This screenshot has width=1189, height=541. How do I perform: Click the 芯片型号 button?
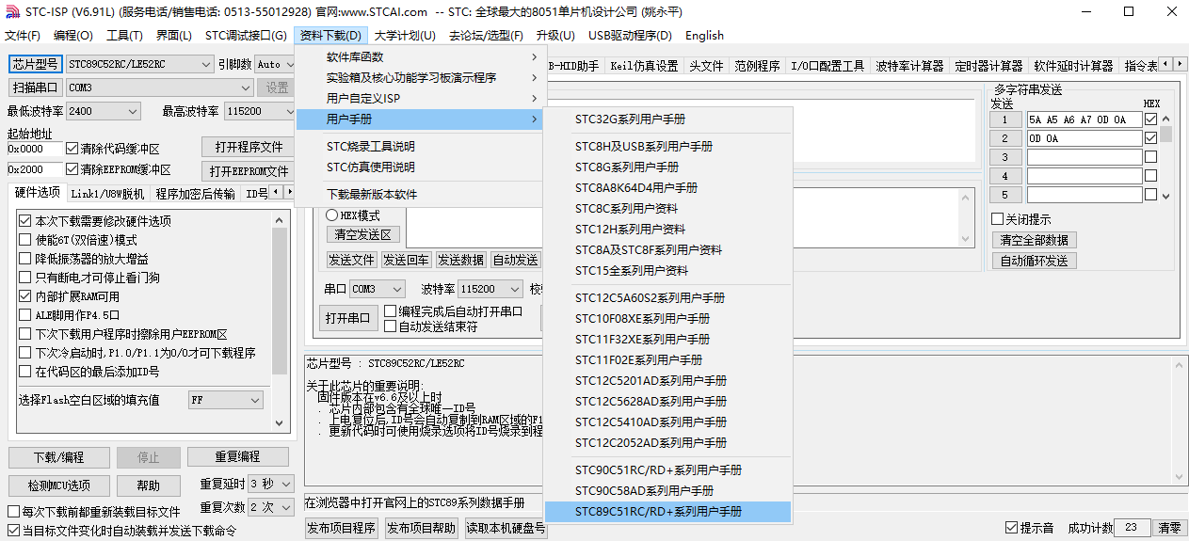pyautogui.click(x=36, y=64)
